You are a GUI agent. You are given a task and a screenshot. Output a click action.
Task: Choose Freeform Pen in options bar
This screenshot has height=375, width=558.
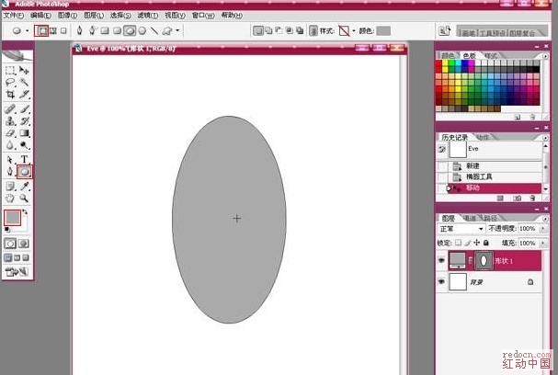(92, 31)
